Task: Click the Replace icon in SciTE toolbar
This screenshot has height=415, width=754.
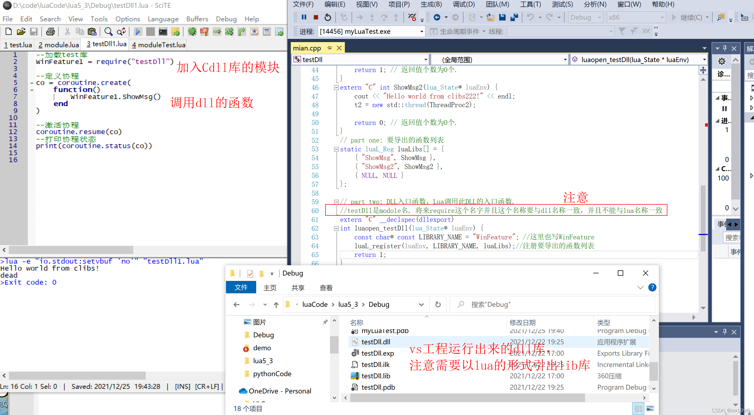Action: pos(121,31)
